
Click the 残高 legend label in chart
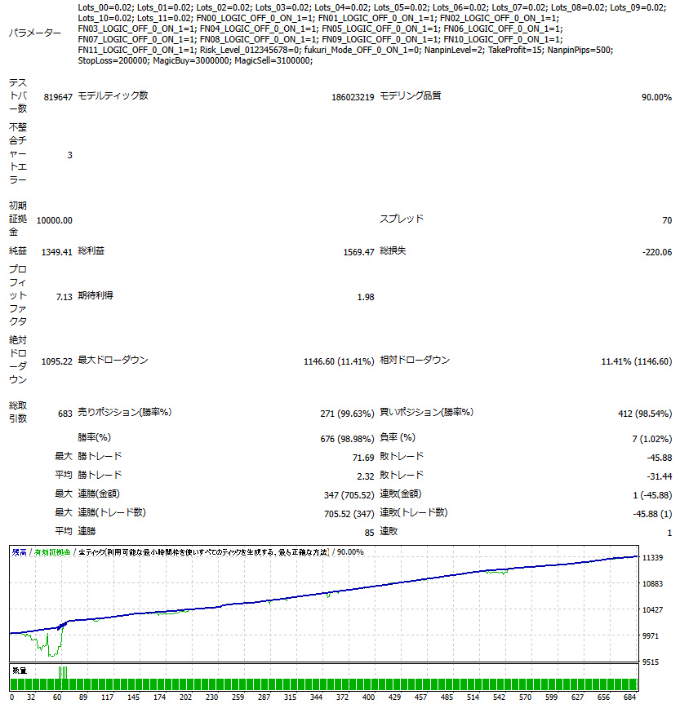20,553
